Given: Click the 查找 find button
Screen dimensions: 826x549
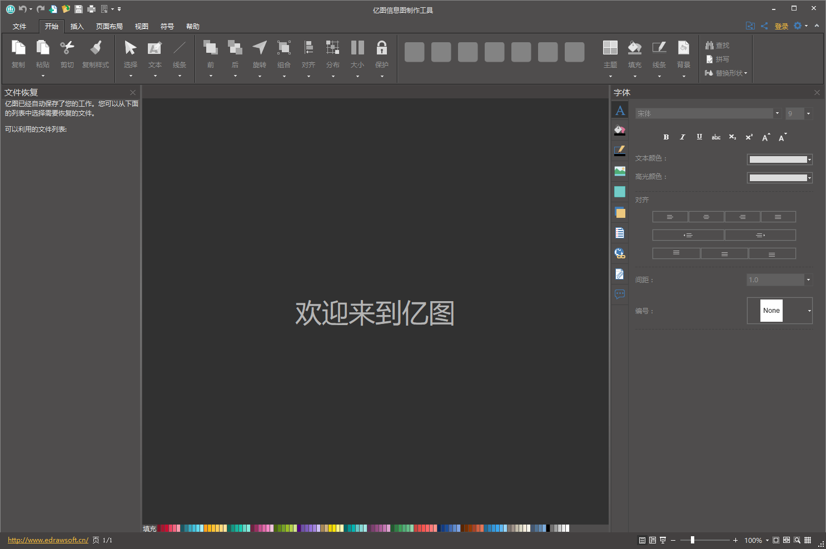Looking at the screenshot, I should coord(717,45).
